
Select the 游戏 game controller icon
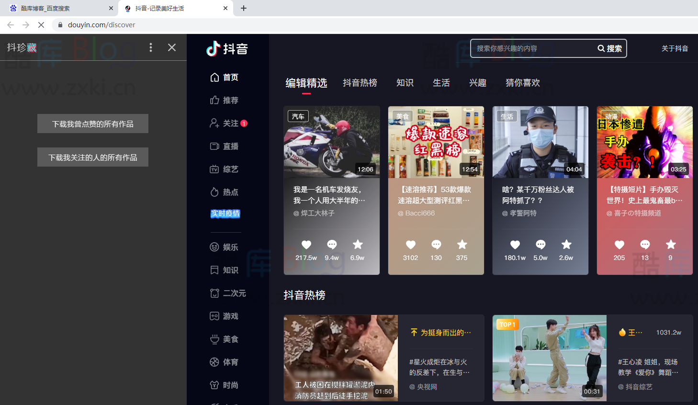tap(214, 316)
